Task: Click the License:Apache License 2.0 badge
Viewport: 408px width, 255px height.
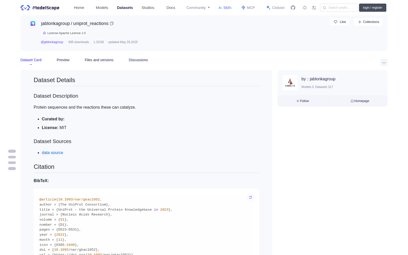Action: coord(64,33)
